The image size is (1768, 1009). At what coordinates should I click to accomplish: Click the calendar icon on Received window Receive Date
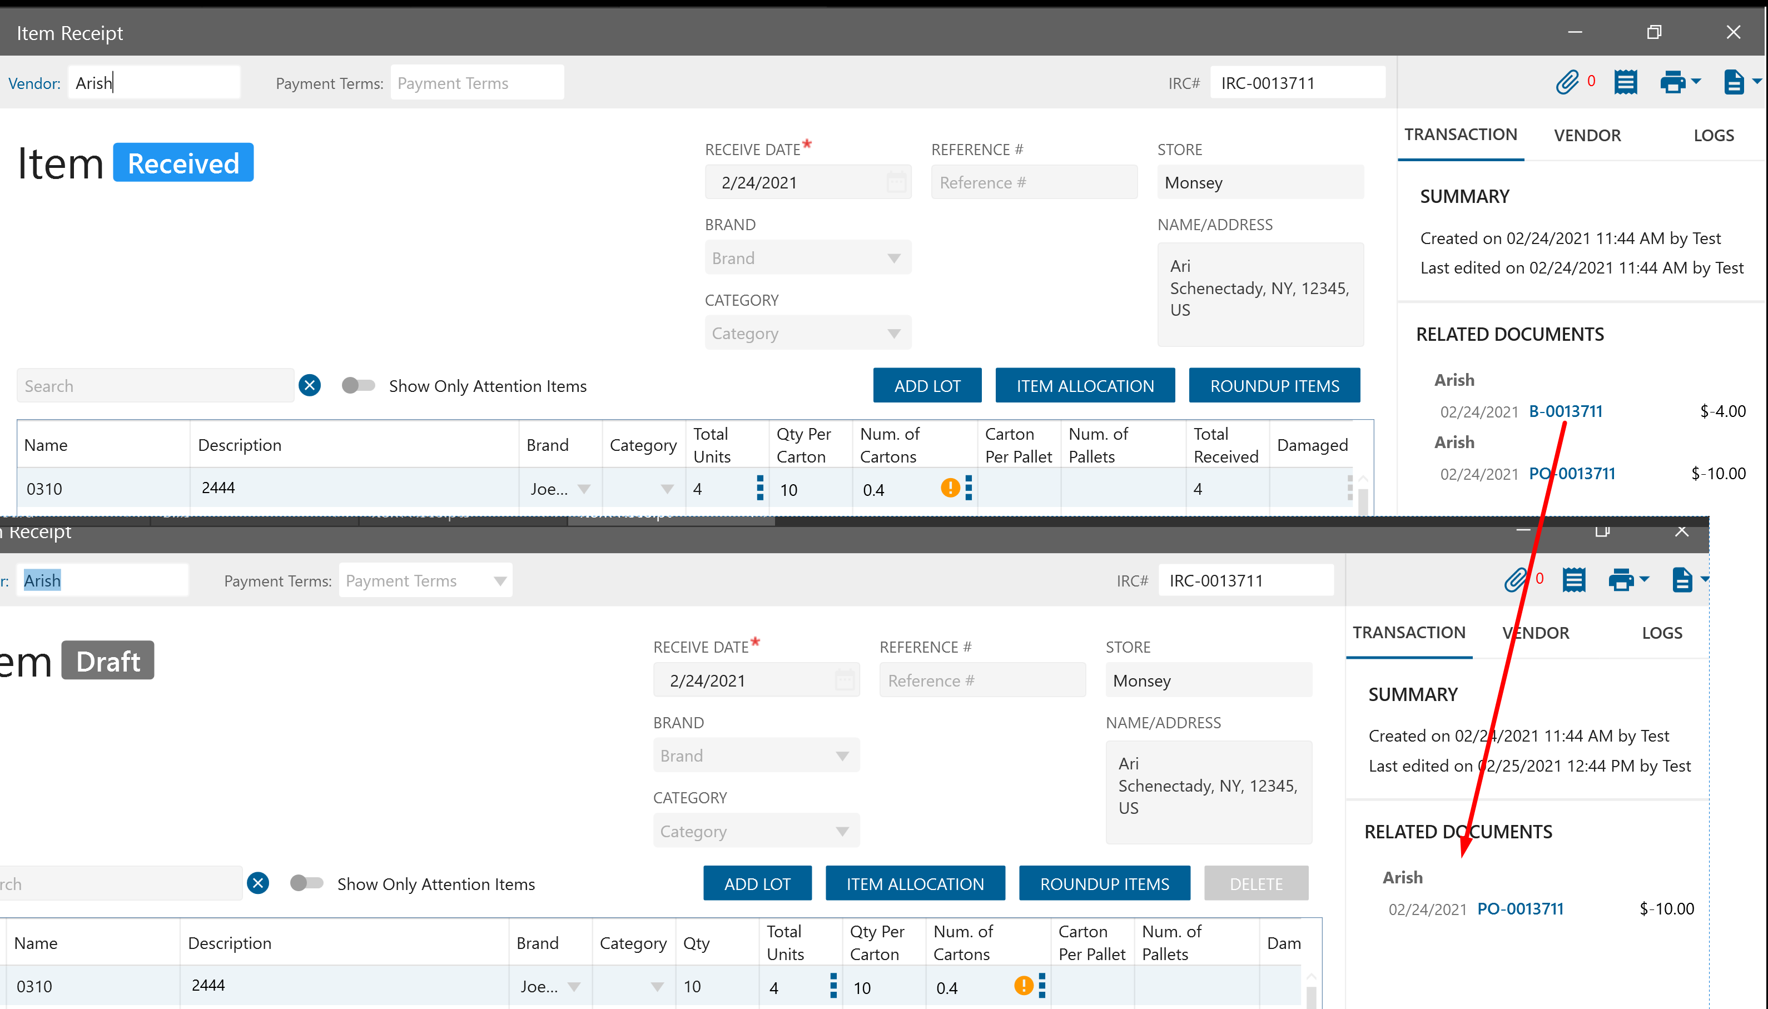[896, 182]
